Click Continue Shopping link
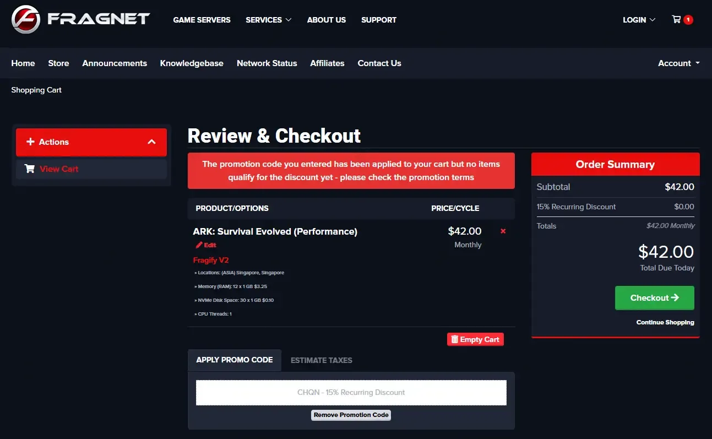712x439 pixels. coord(665,322)
